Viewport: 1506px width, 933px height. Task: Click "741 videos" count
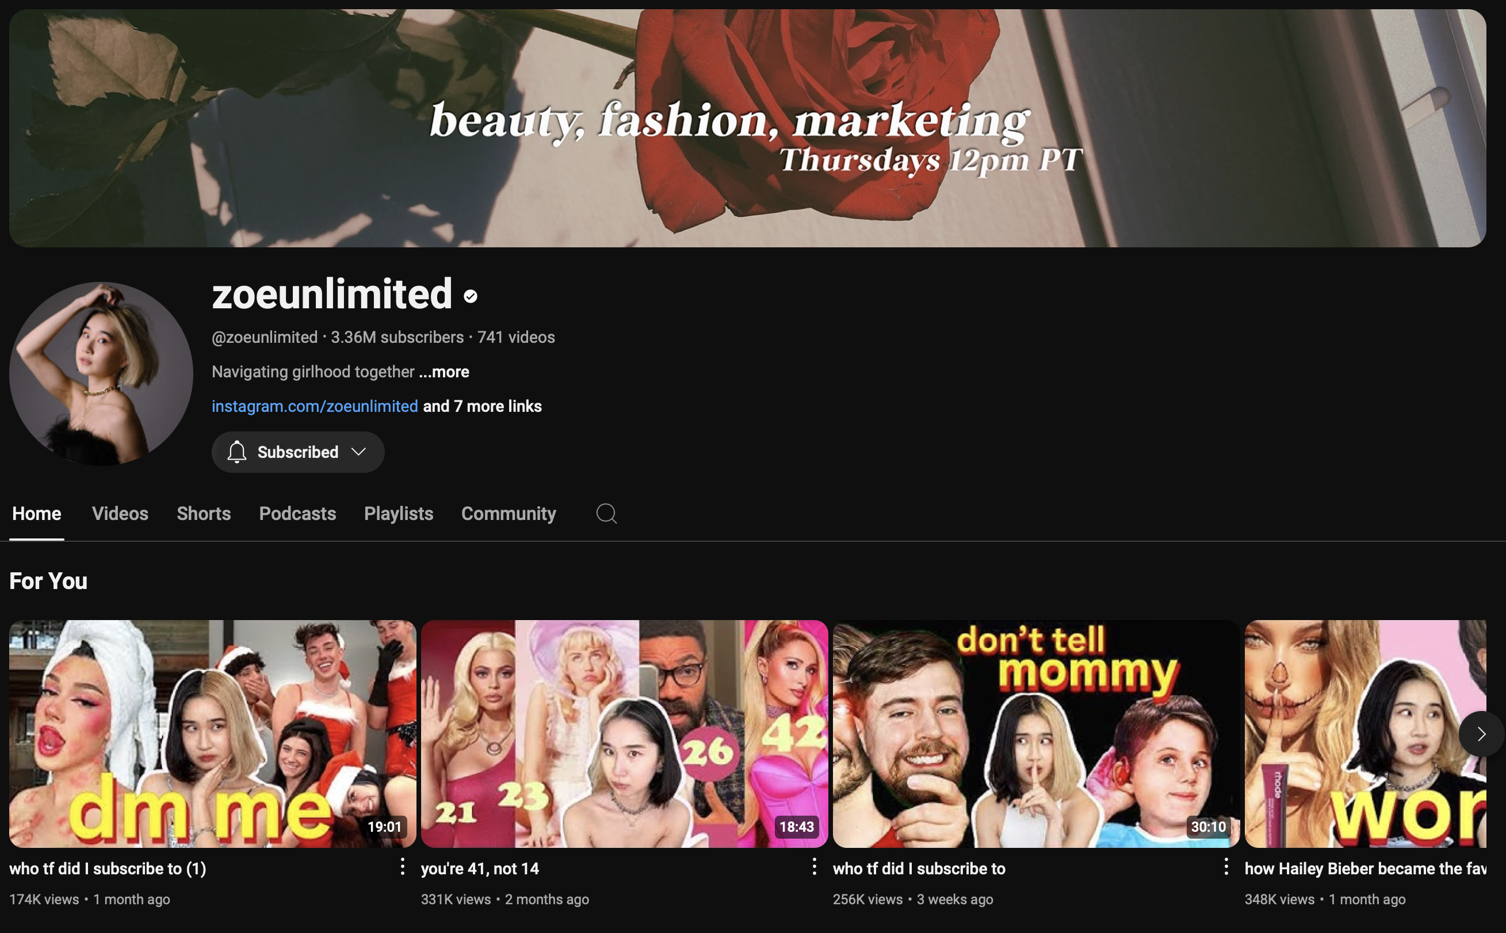point(516,337)
